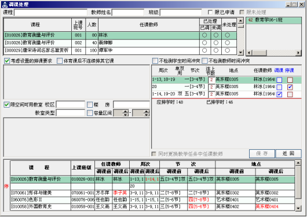
Task: Uncheck 停课 checkbox for week 20 row
Action: tap(290, 87)
